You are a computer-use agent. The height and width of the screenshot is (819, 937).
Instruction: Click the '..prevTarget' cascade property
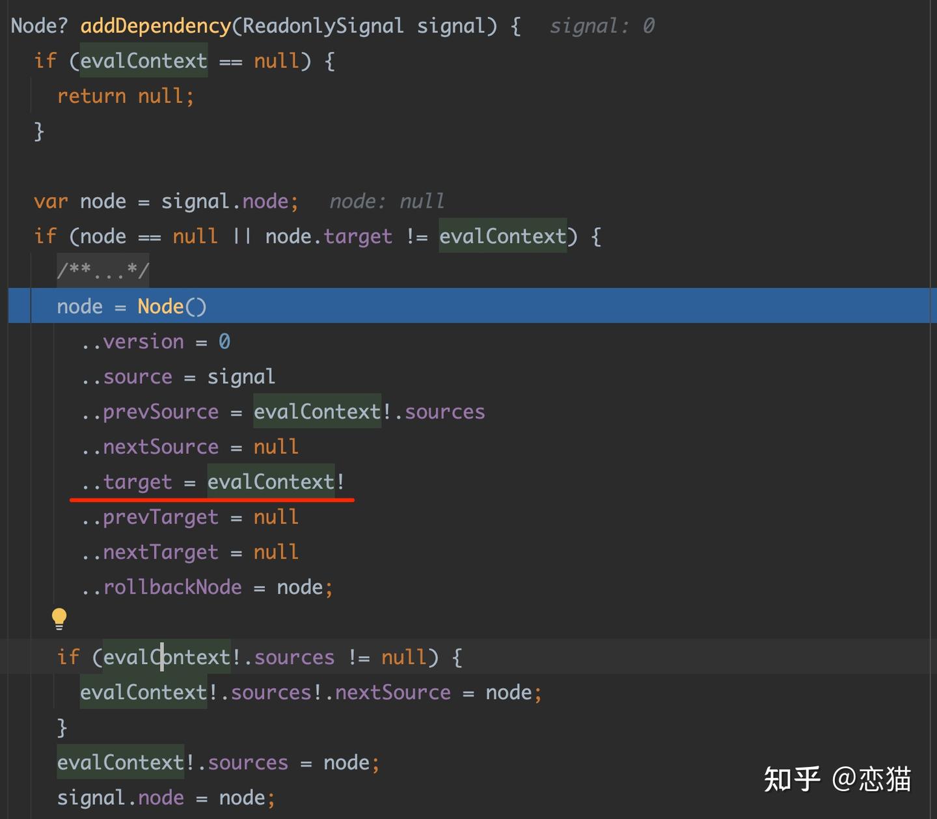(x=150, y=518)
